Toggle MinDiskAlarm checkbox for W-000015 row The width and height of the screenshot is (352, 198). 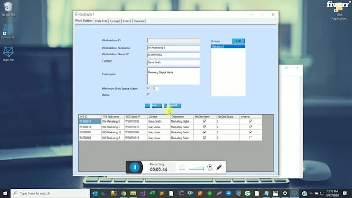[x=204, y=121]
